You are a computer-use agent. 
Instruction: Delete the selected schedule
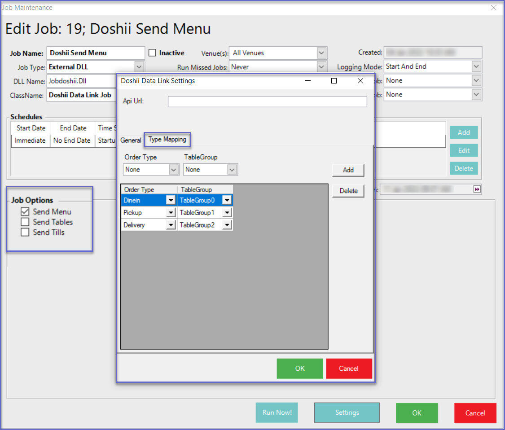point(464,168)
